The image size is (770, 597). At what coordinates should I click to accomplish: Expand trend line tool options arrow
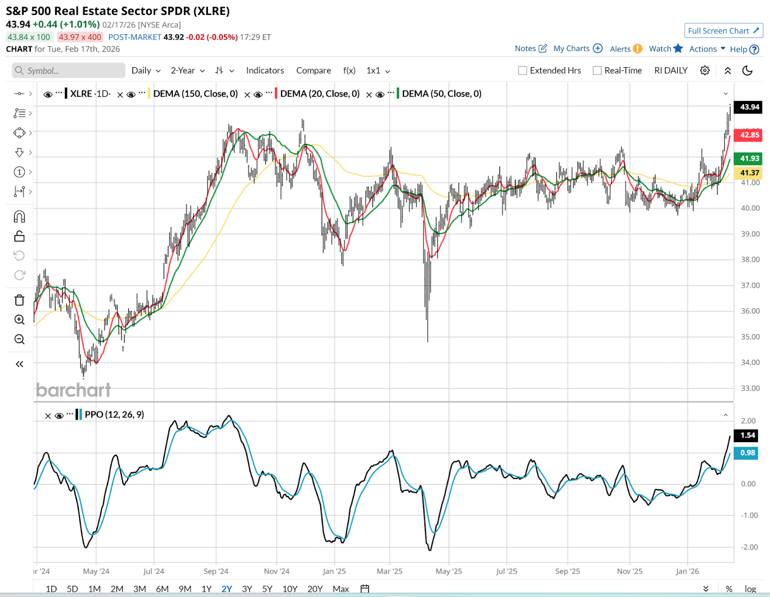click(30, 93)
